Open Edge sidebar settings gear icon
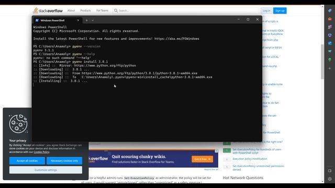Image resolution: width=335 pixels, height=188 pixels. [x=330, y=179]
